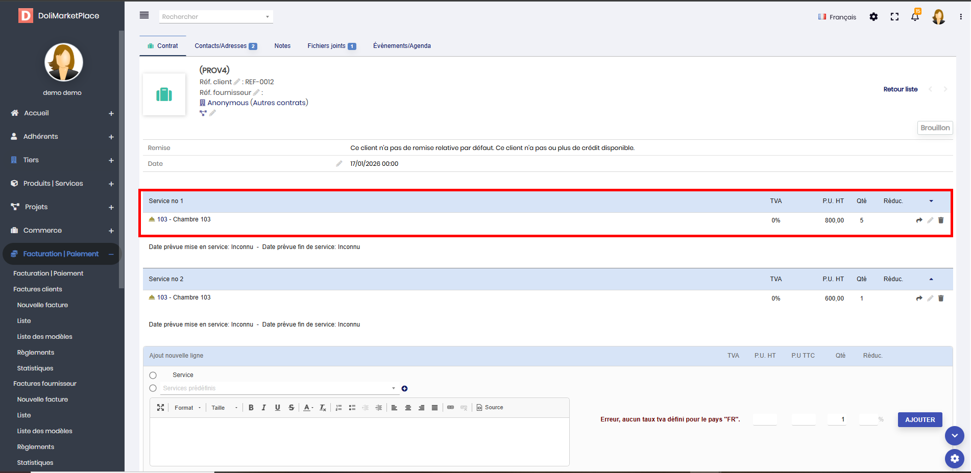Viewport: 971px width, 473px height.
Task: Expand the Projets menu
Action: [111, 207]
